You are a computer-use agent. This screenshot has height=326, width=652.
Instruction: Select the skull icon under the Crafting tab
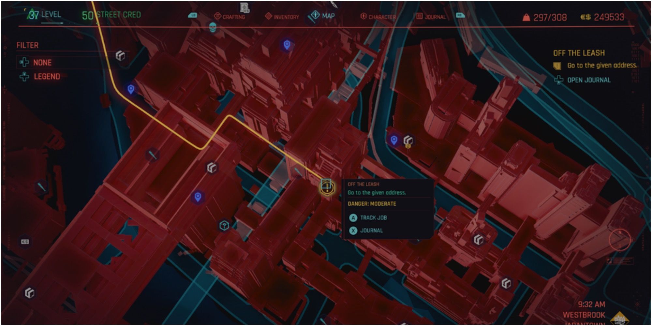coord(213,27)
